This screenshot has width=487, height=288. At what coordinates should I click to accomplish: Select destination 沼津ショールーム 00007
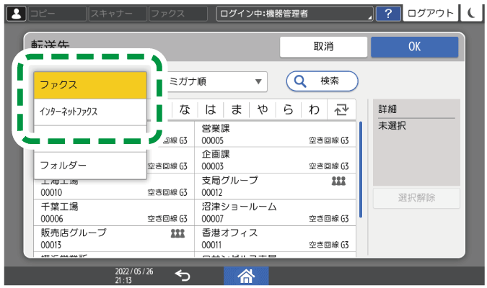[275, 212]
